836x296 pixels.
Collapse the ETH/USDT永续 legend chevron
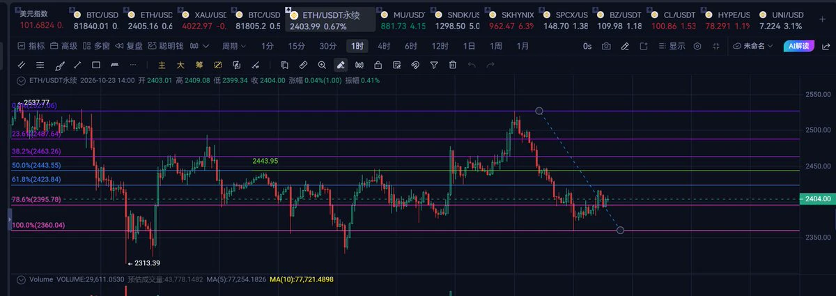pyautogui.click(x=22, y=80)
